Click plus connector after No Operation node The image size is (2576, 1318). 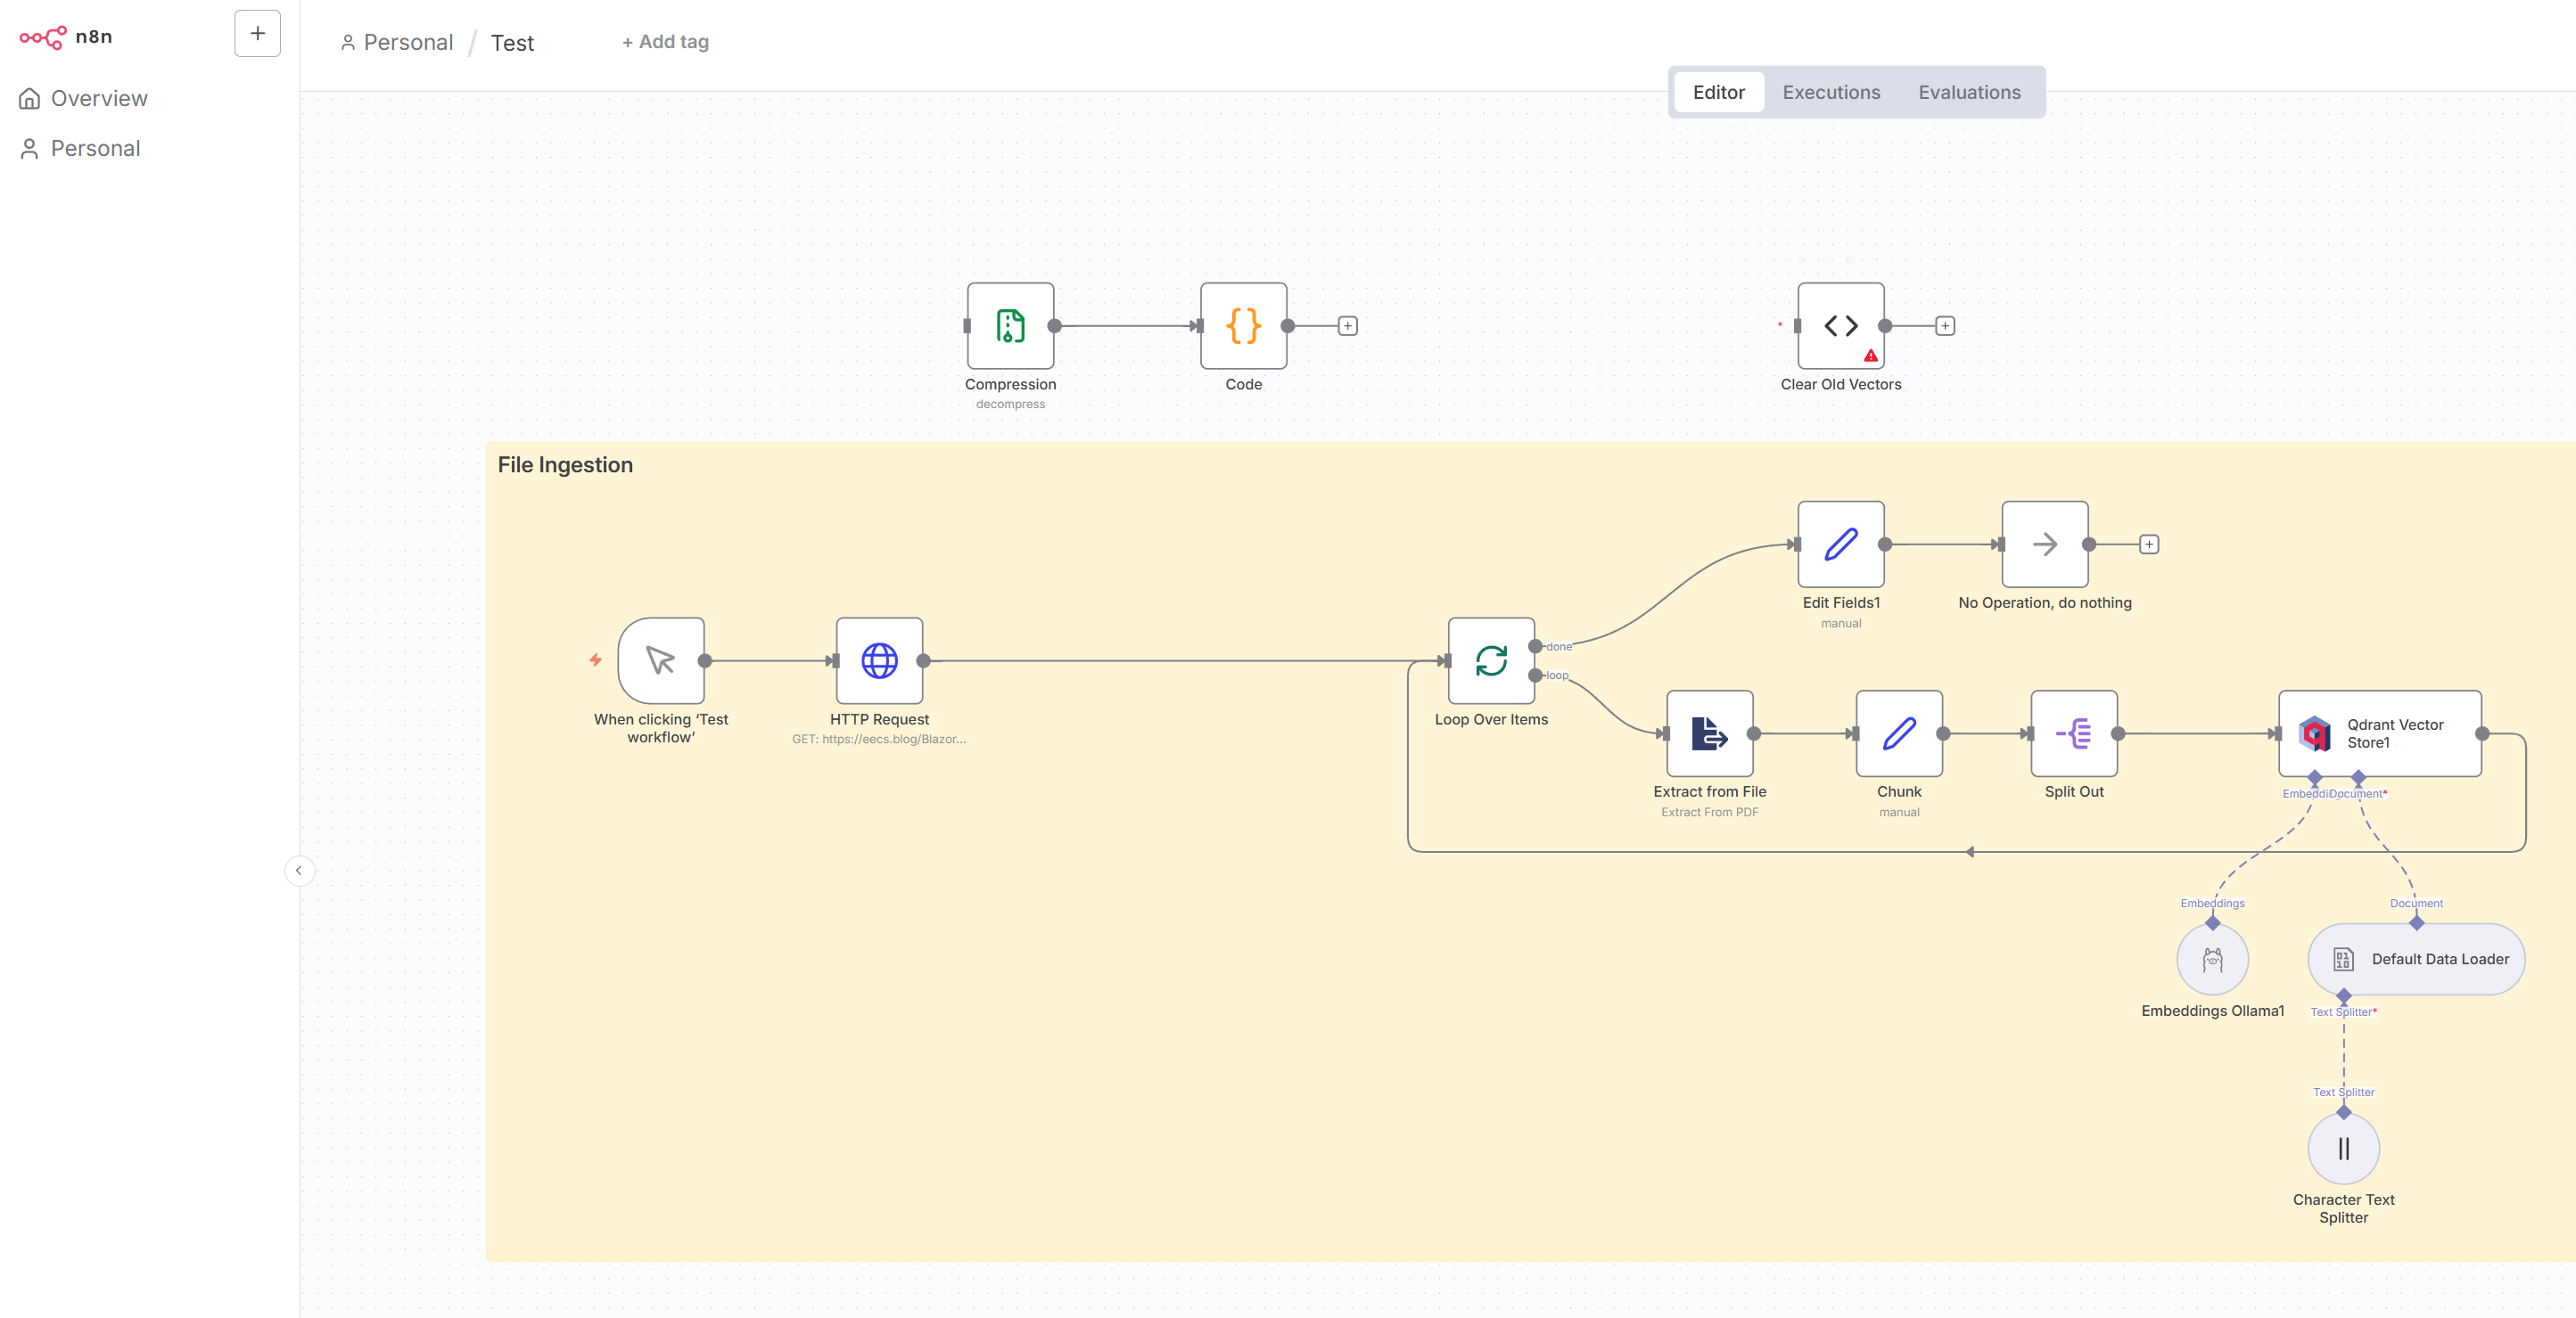tap(2148, 544)
